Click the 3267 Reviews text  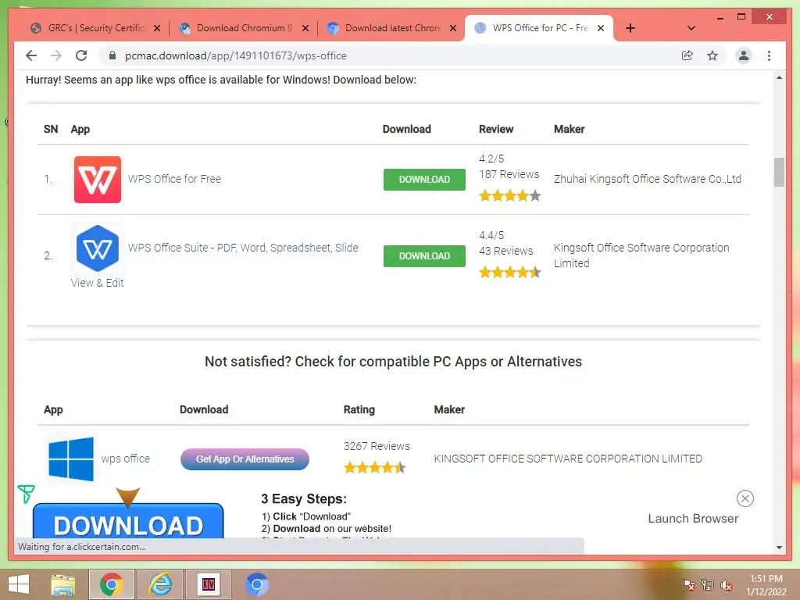[377, 446]
